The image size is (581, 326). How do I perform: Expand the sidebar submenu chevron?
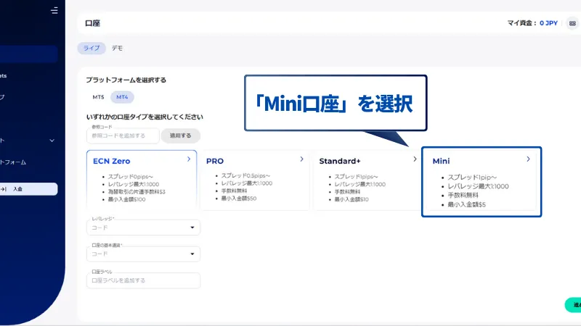(x=52, y=141)
